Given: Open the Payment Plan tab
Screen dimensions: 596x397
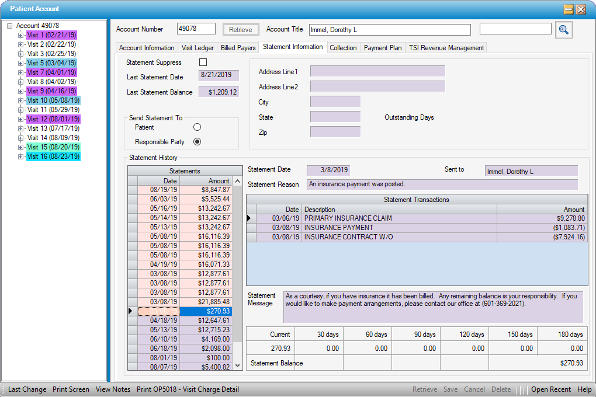Looking at the screenshot, I should (x=383, y=48).
